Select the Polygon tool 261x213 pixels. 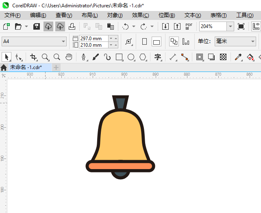143,57
